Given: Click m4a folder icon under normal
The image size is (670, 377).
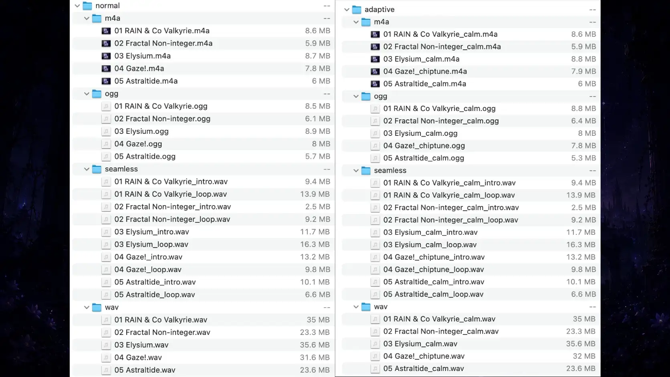Looking at the screenshot, I should point(97,18).
